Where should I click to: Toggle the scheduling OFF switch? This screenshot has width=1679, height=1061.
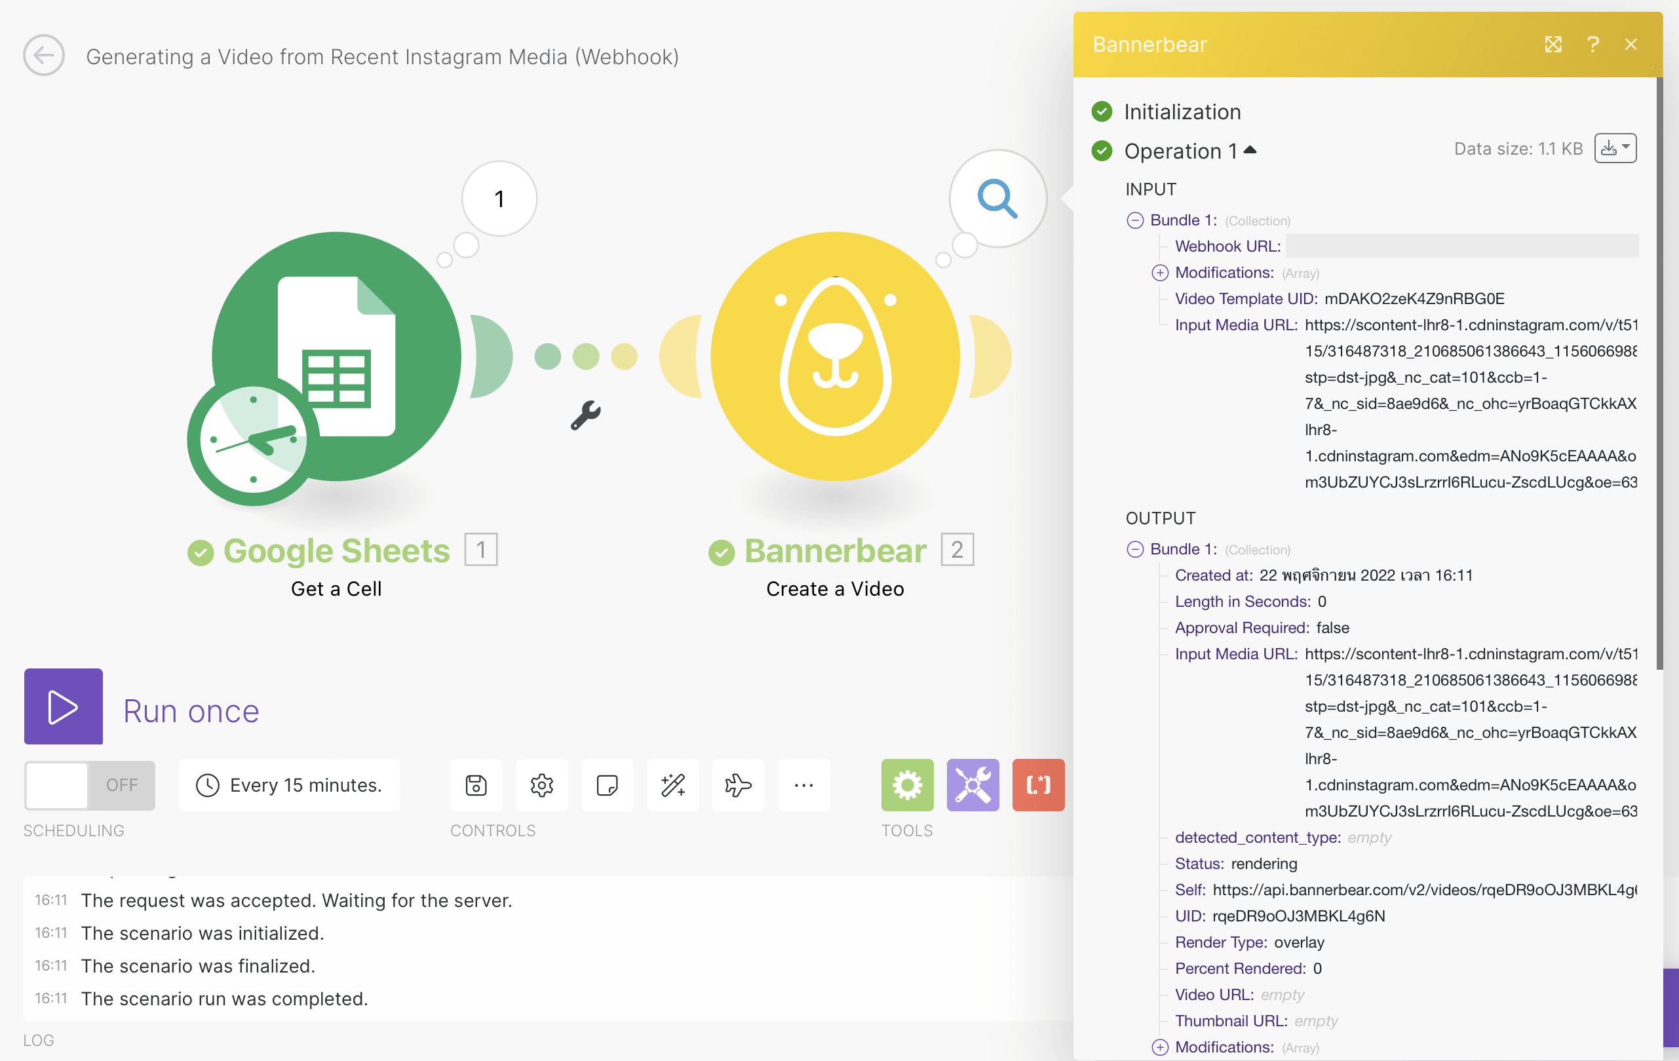coord(89,785)
